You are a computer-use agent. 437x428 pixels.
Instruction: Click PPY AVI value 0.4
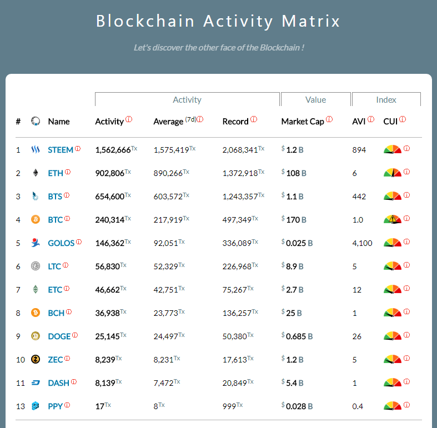click(358, 406)
